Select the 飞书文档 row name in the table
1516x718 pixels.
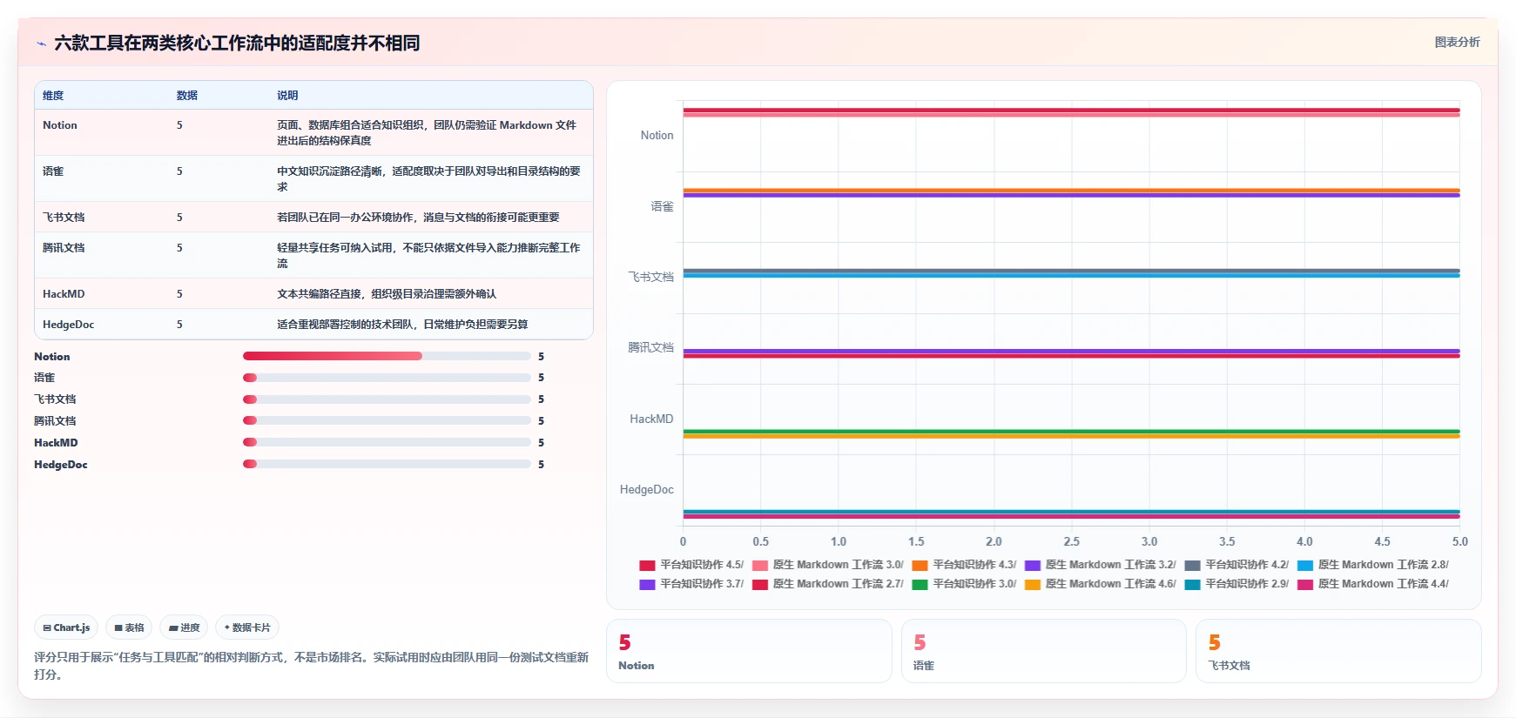64,218
